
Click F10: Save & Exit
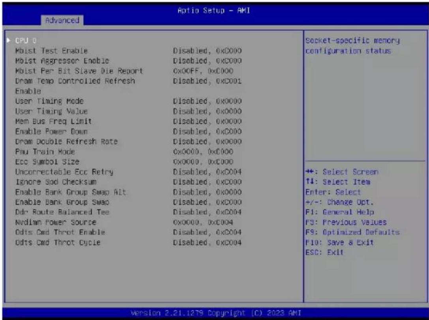pos(339,242)
